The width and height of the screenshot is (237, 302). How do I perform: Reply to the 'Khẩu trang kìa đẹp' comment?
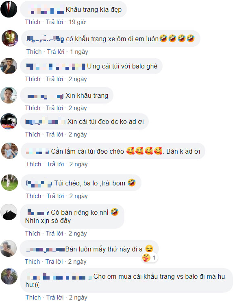[54, 22]
